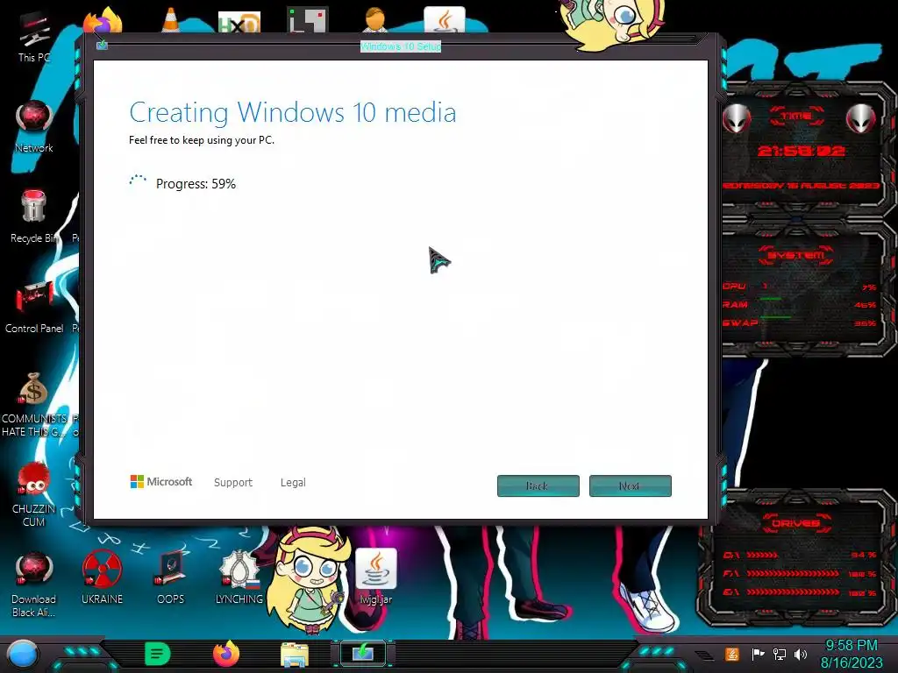Click the Star Butterfly character on desktop
This screenshot has width=898, height=673.
pyautogui.click(x=310, y=579)
